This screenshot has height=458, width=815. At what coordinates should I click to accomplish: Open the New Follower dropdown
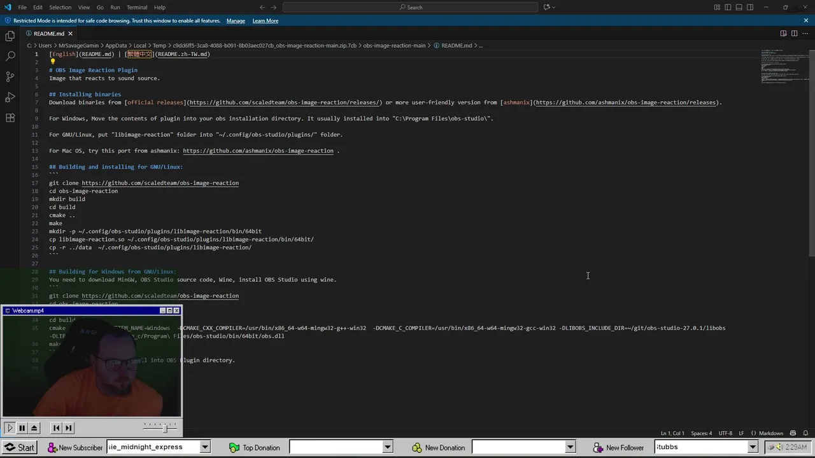coord(753,447)
